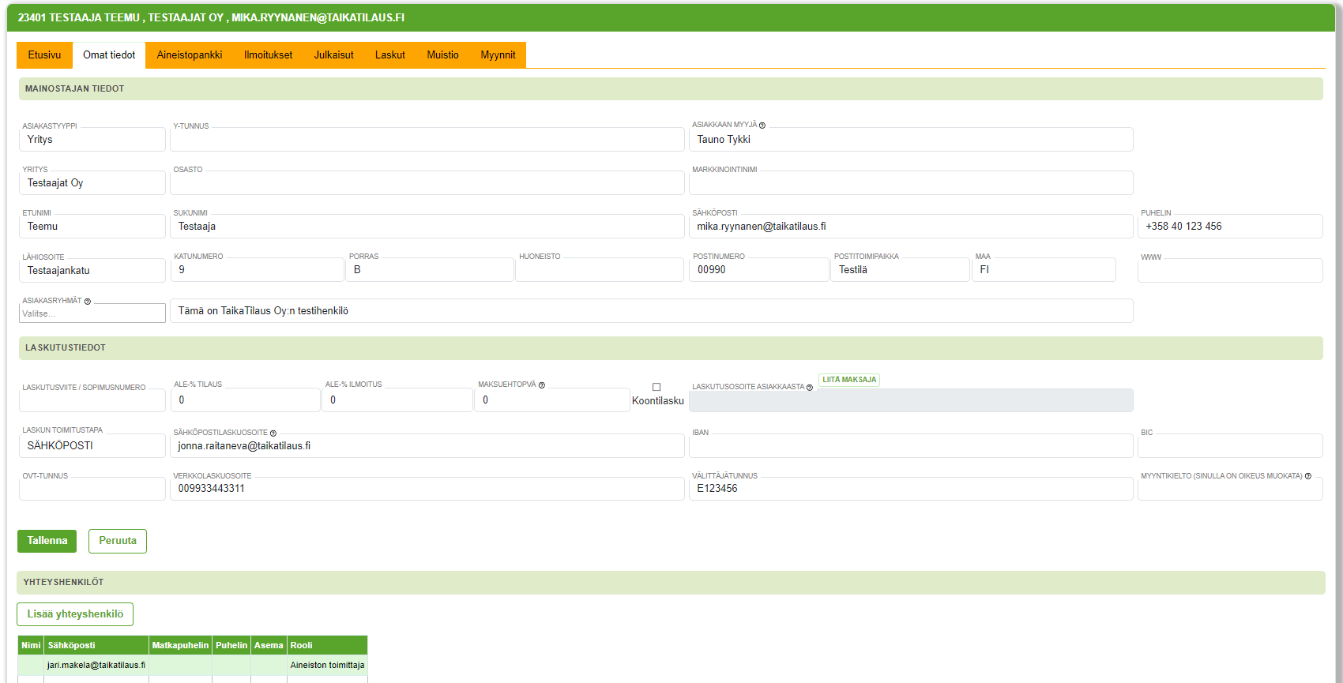The image size is (1343, 683).
Task: Click Verkkolaskuosoite field showing 009933443311
Action: (x=427, y=489)
